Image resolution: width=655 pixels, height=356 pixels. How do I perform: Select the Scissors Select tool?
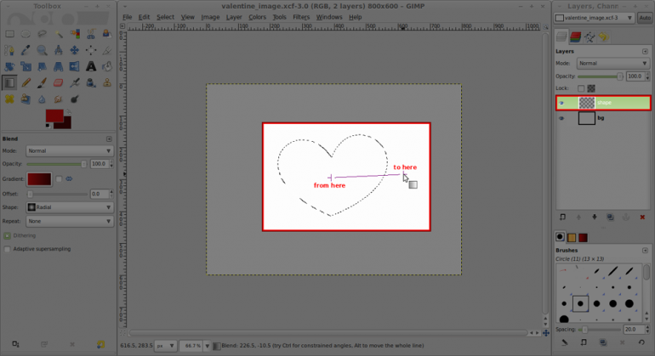pyautogui.click(x=91, y=34)
